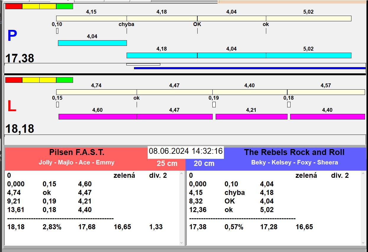Select the Pilsen F.A.S.T. team name header

(77, 153)
